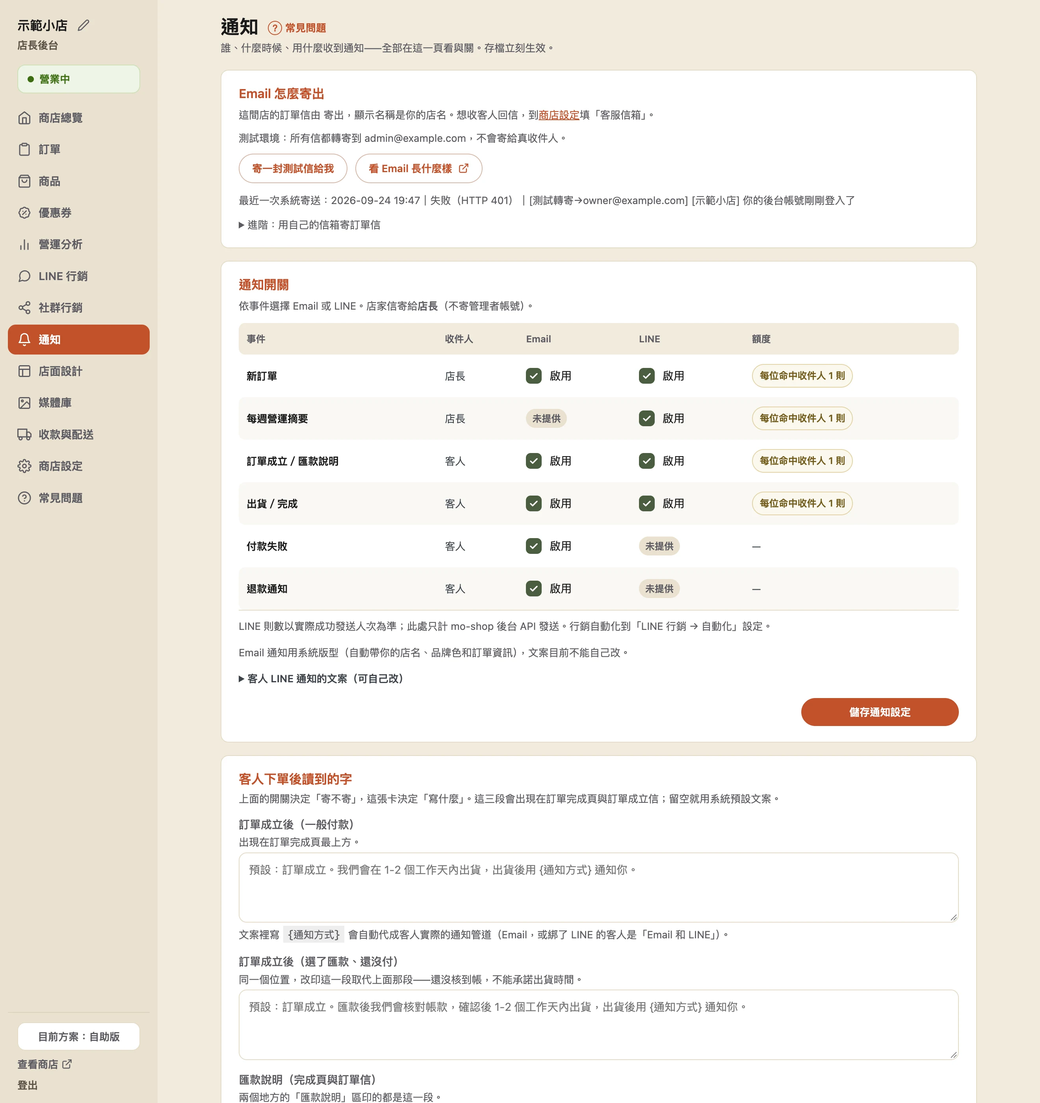Screen dimensions: 1040x1103
Task: Toggle Email checkbox for 訂單成立 / 匯款說明
Action: tap(533, 461)
